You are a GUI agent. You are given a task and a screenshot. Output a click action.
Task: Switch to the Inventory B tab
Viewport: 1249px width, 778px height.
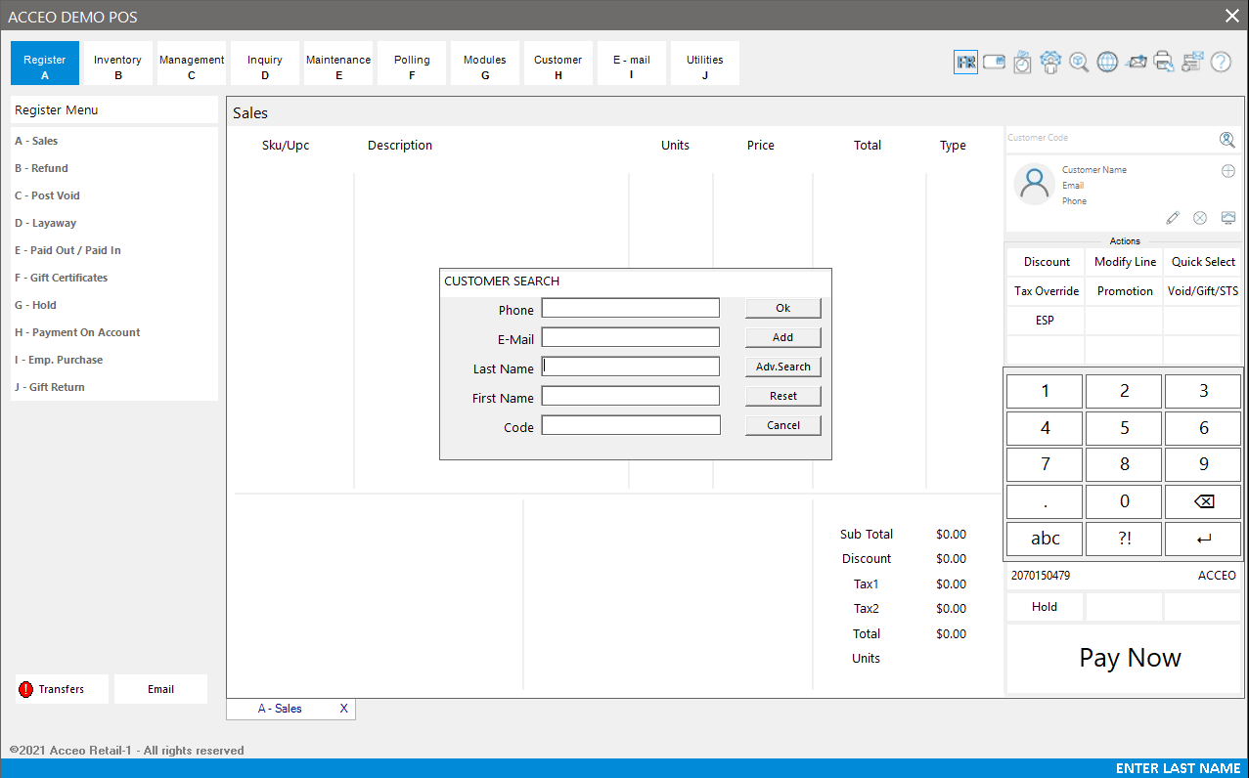(117, 63)
